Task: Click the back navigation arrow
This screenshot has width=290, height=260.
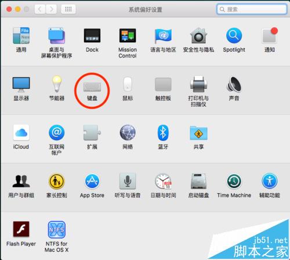Action: coord(40,9)
